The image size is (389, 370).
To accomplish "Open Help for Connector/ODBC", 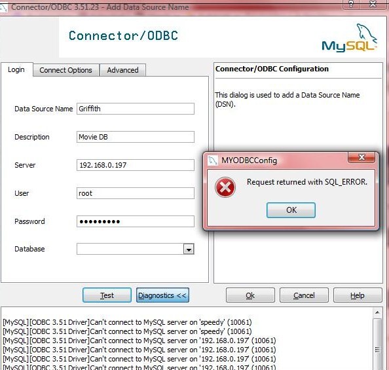I will 358,295.
